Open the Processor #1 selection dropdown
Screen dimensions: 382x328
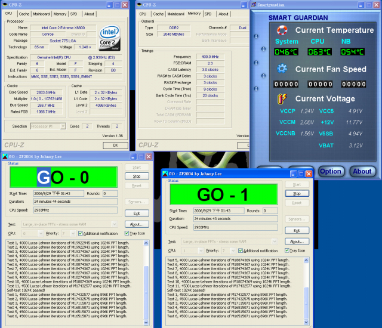[63, 126]
